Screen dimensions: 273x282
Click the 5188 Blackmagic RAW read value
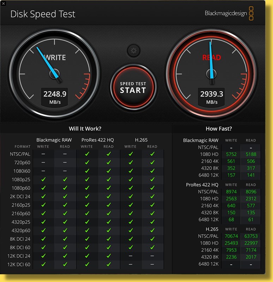tap(251, 154)
